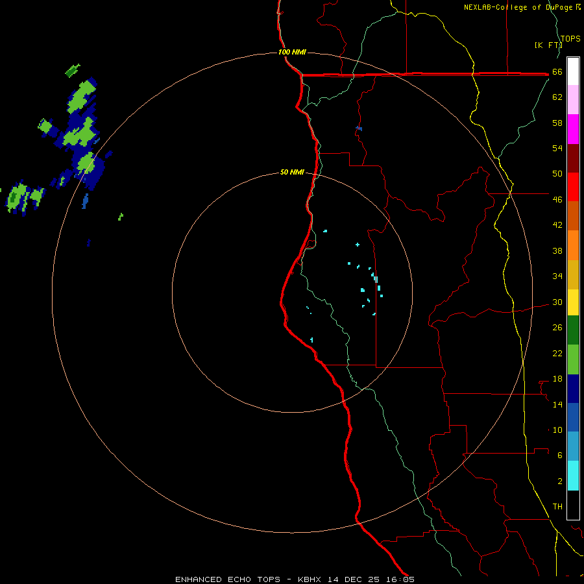The height and width of the screenshot is (584, 584).
Task: Click the cyan 6 kft legend swatch
Action: (x=573, y=476)
